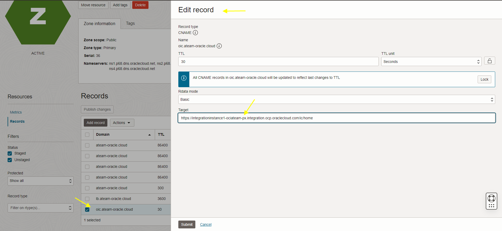Click the Domain column header label

point(103,135)
